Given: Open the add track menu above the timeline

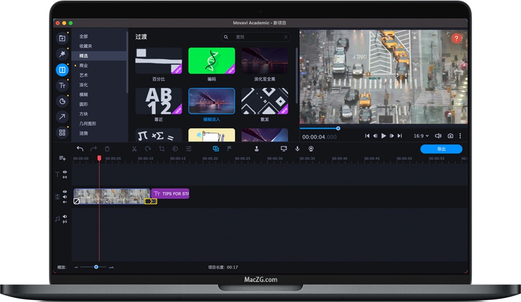Looking at the screenshot, I should tap(63, 158).
